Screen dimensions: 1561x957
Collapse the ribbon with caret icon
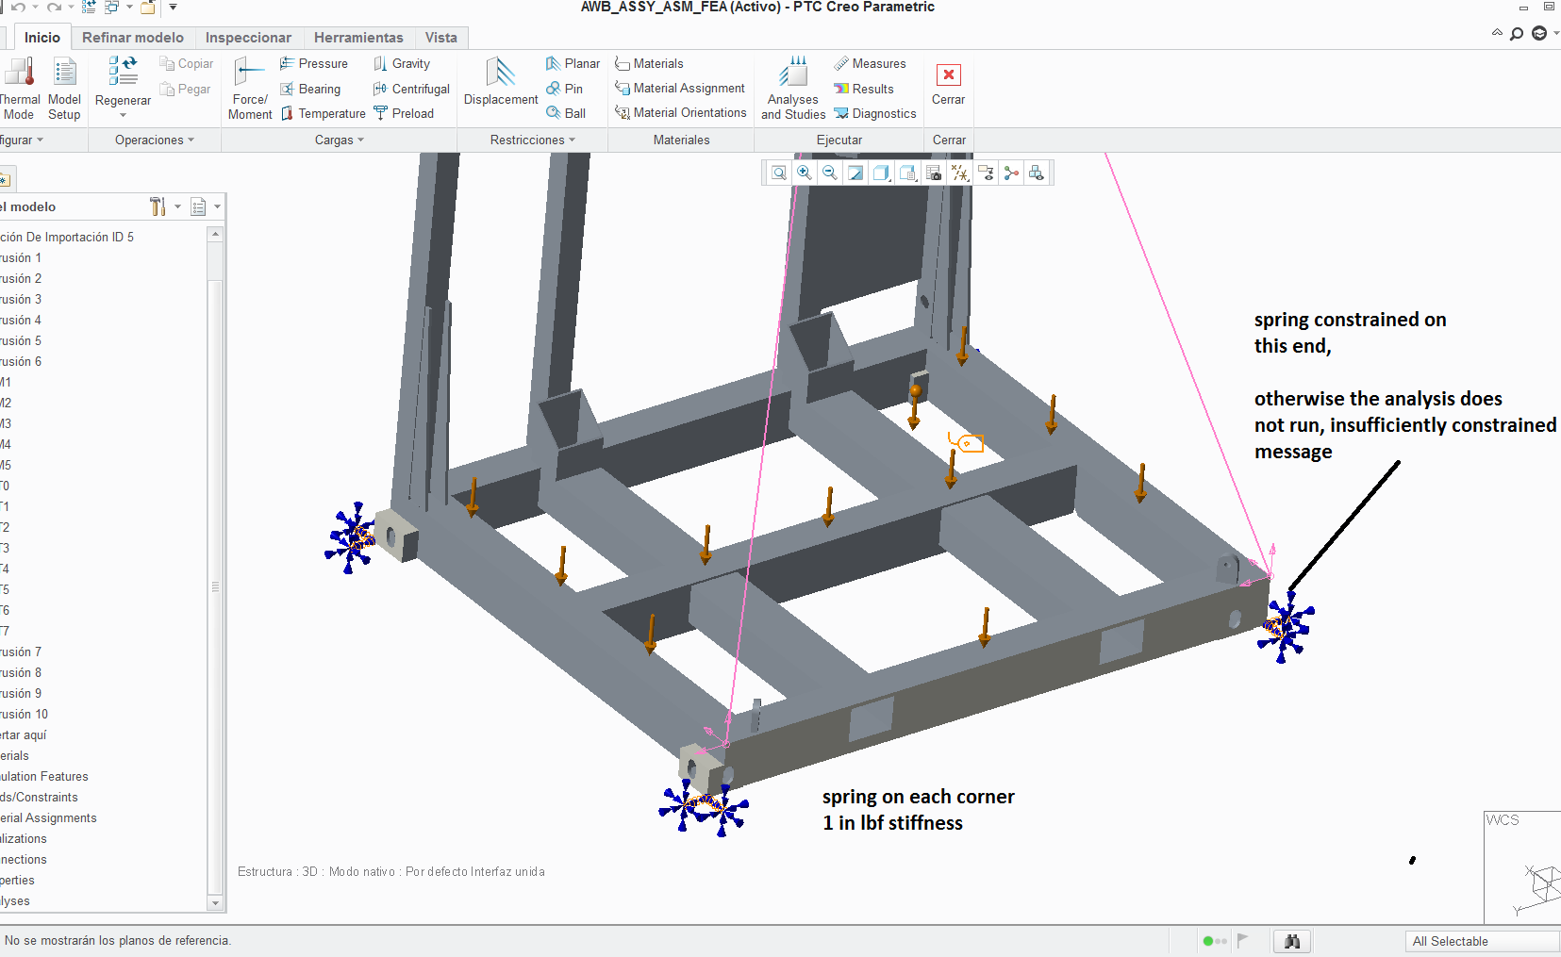click(x=1497, y=33)
